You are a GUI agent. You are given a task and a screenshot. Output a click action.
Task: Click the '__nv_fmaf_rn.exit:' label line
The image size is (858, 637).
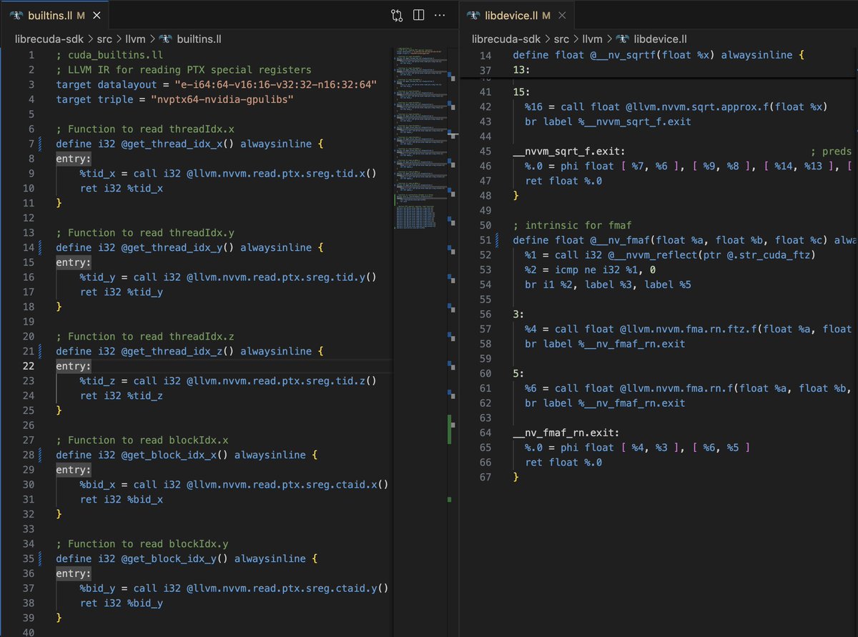point(566,433)
